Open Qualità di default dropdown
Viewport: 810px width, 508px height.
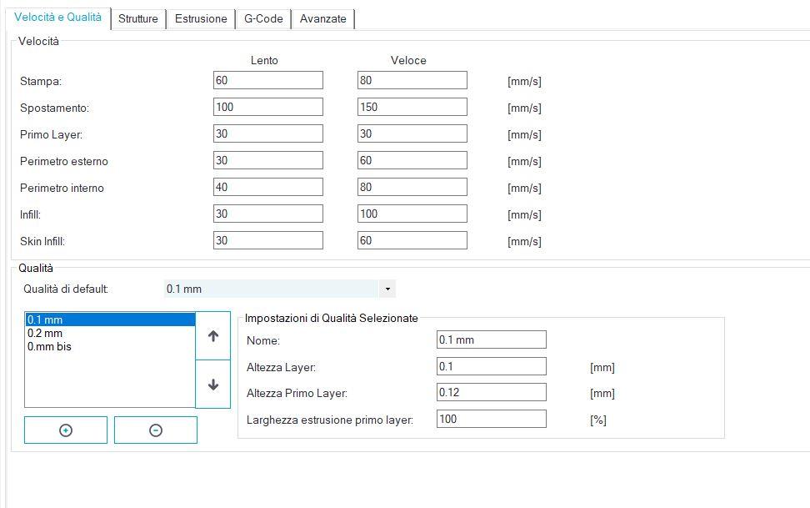point(279,289)
